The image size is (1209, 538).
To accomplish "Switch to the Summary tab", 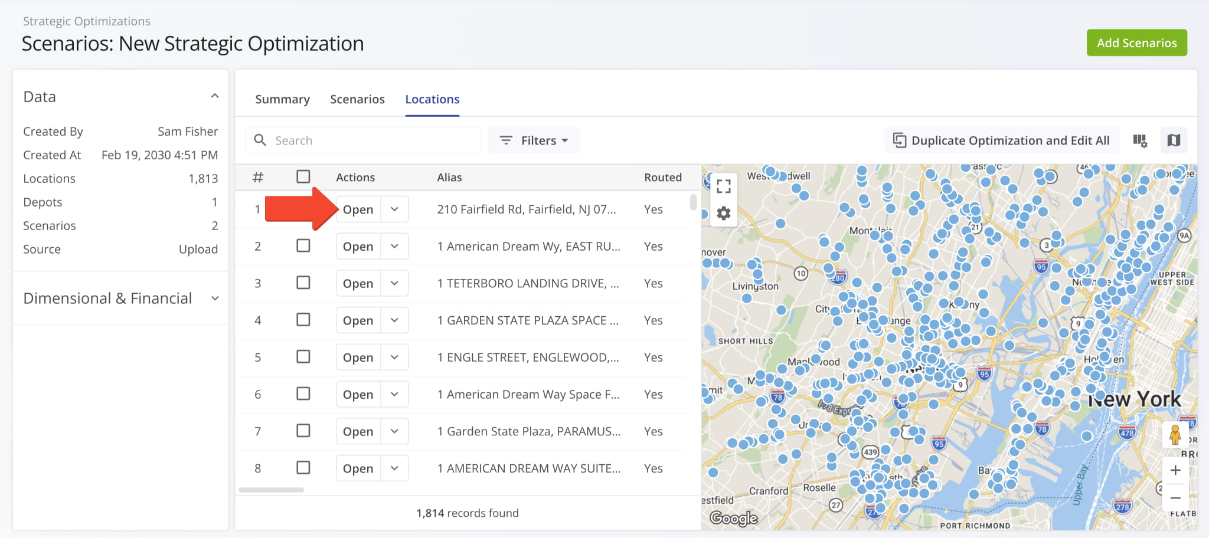I will 282,99.
